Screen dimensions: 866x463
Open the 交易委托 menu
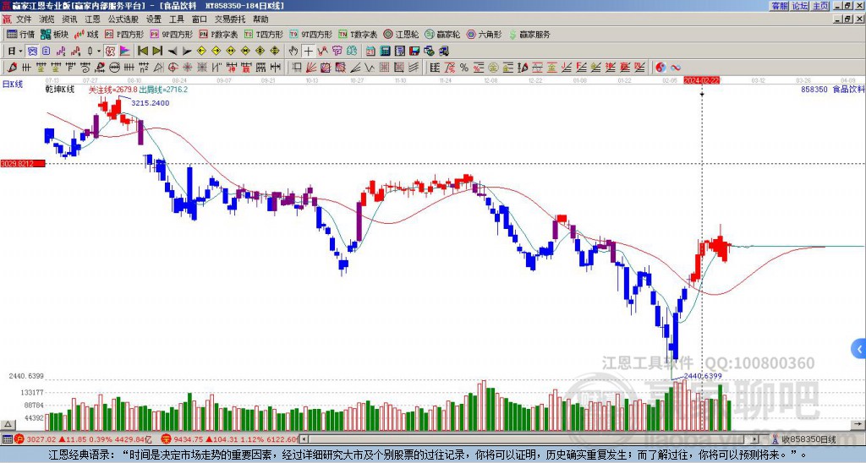pyautogui.click(x=230, y=19)
